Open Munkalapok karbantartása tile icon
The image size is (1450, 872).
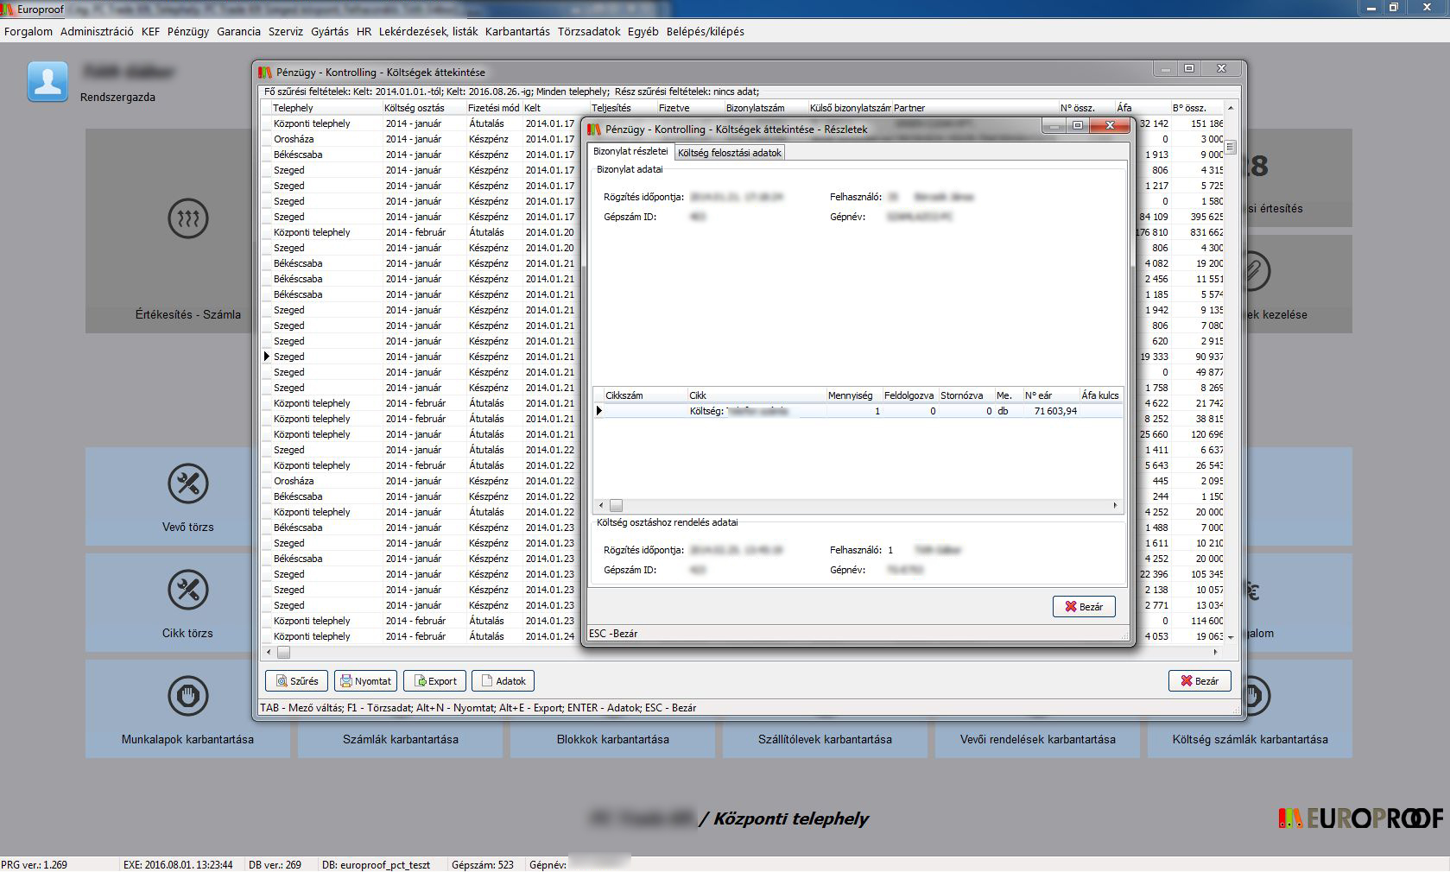[x=187, y=696]
